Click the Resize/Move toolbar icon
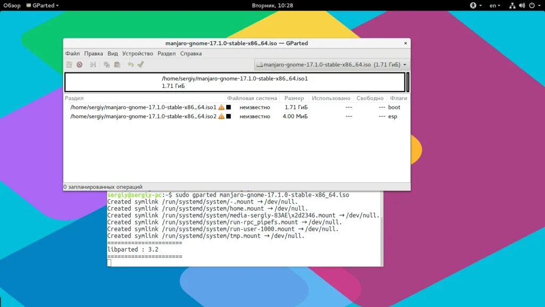The width and height of the screenshot is (545, 307). 93,64
